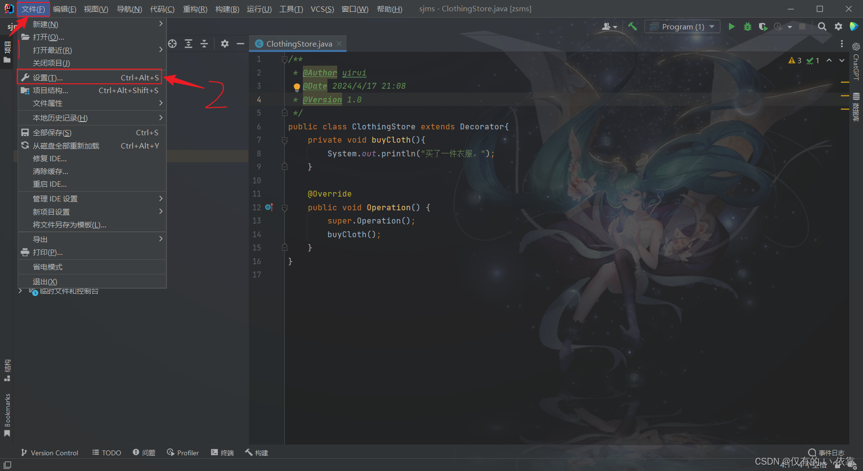
Task: Click the 3 warnings indicator
Action: (x=794, y=60)
